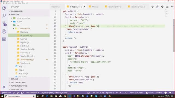Open Task View on the taskbar

click(x=38, y=96)
